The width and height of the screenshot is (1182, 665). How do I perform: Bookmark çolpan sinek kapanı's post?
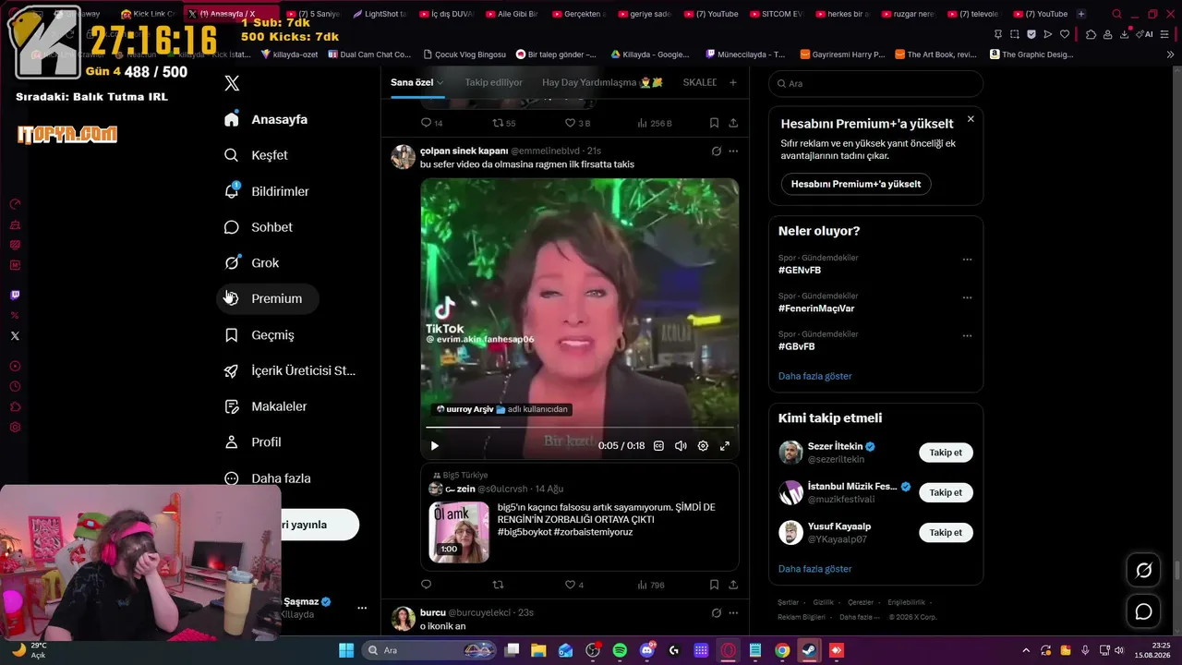coord(714,585)
